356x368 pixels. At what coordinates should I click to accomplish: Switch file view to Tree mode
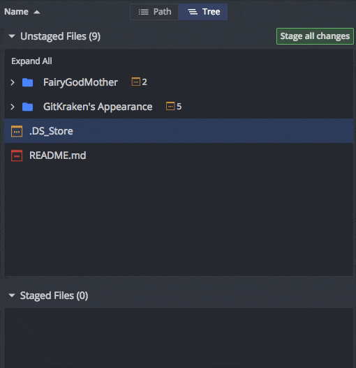(x=203, y=12)
